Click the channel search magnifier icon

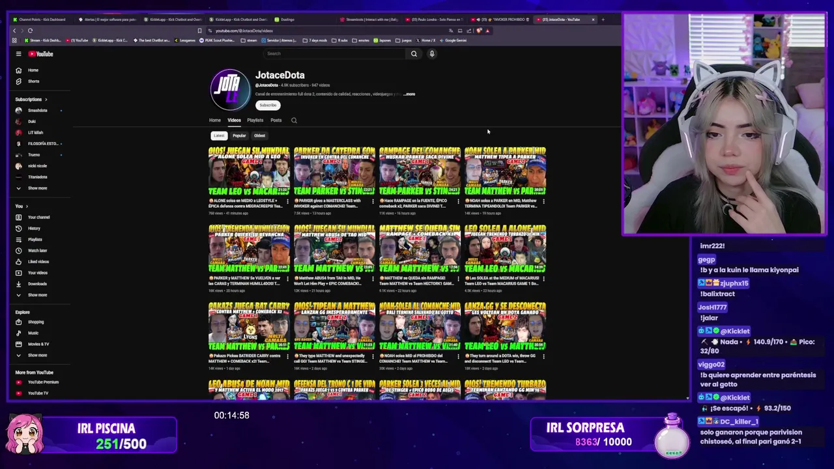coord(294,121)
